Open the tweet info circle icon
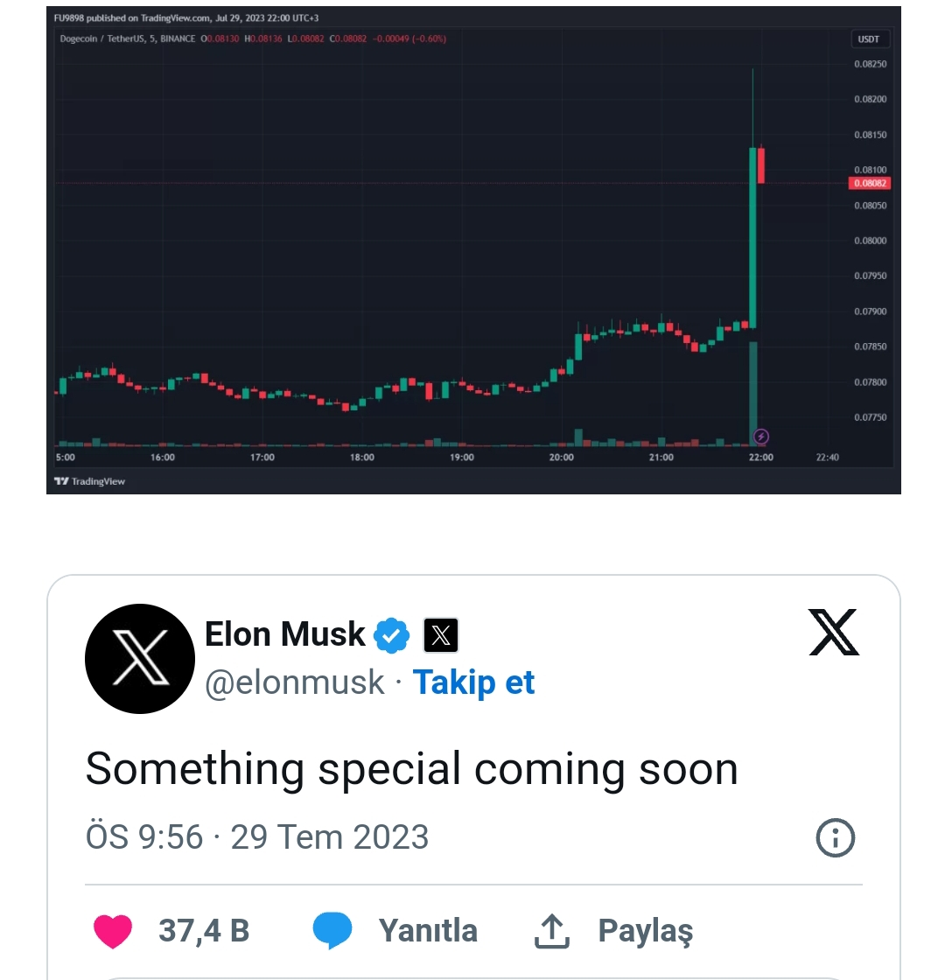 (x=835, y=837)
